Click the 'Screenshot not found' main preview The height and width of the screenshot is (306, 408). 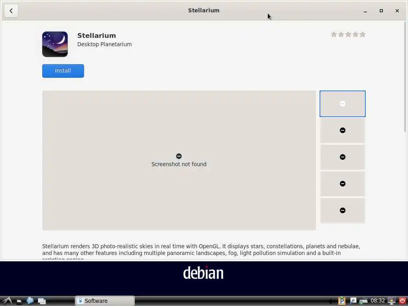tap(179, 160)
